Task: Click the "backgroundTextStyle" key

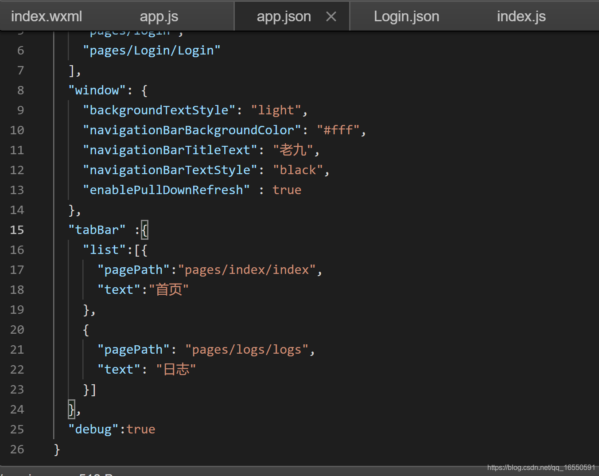Action: tap(159, 110)
